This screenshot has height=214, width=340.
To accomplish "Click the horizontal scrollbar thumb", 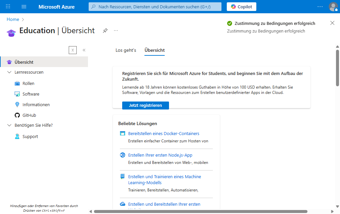I will click(201, 211).
